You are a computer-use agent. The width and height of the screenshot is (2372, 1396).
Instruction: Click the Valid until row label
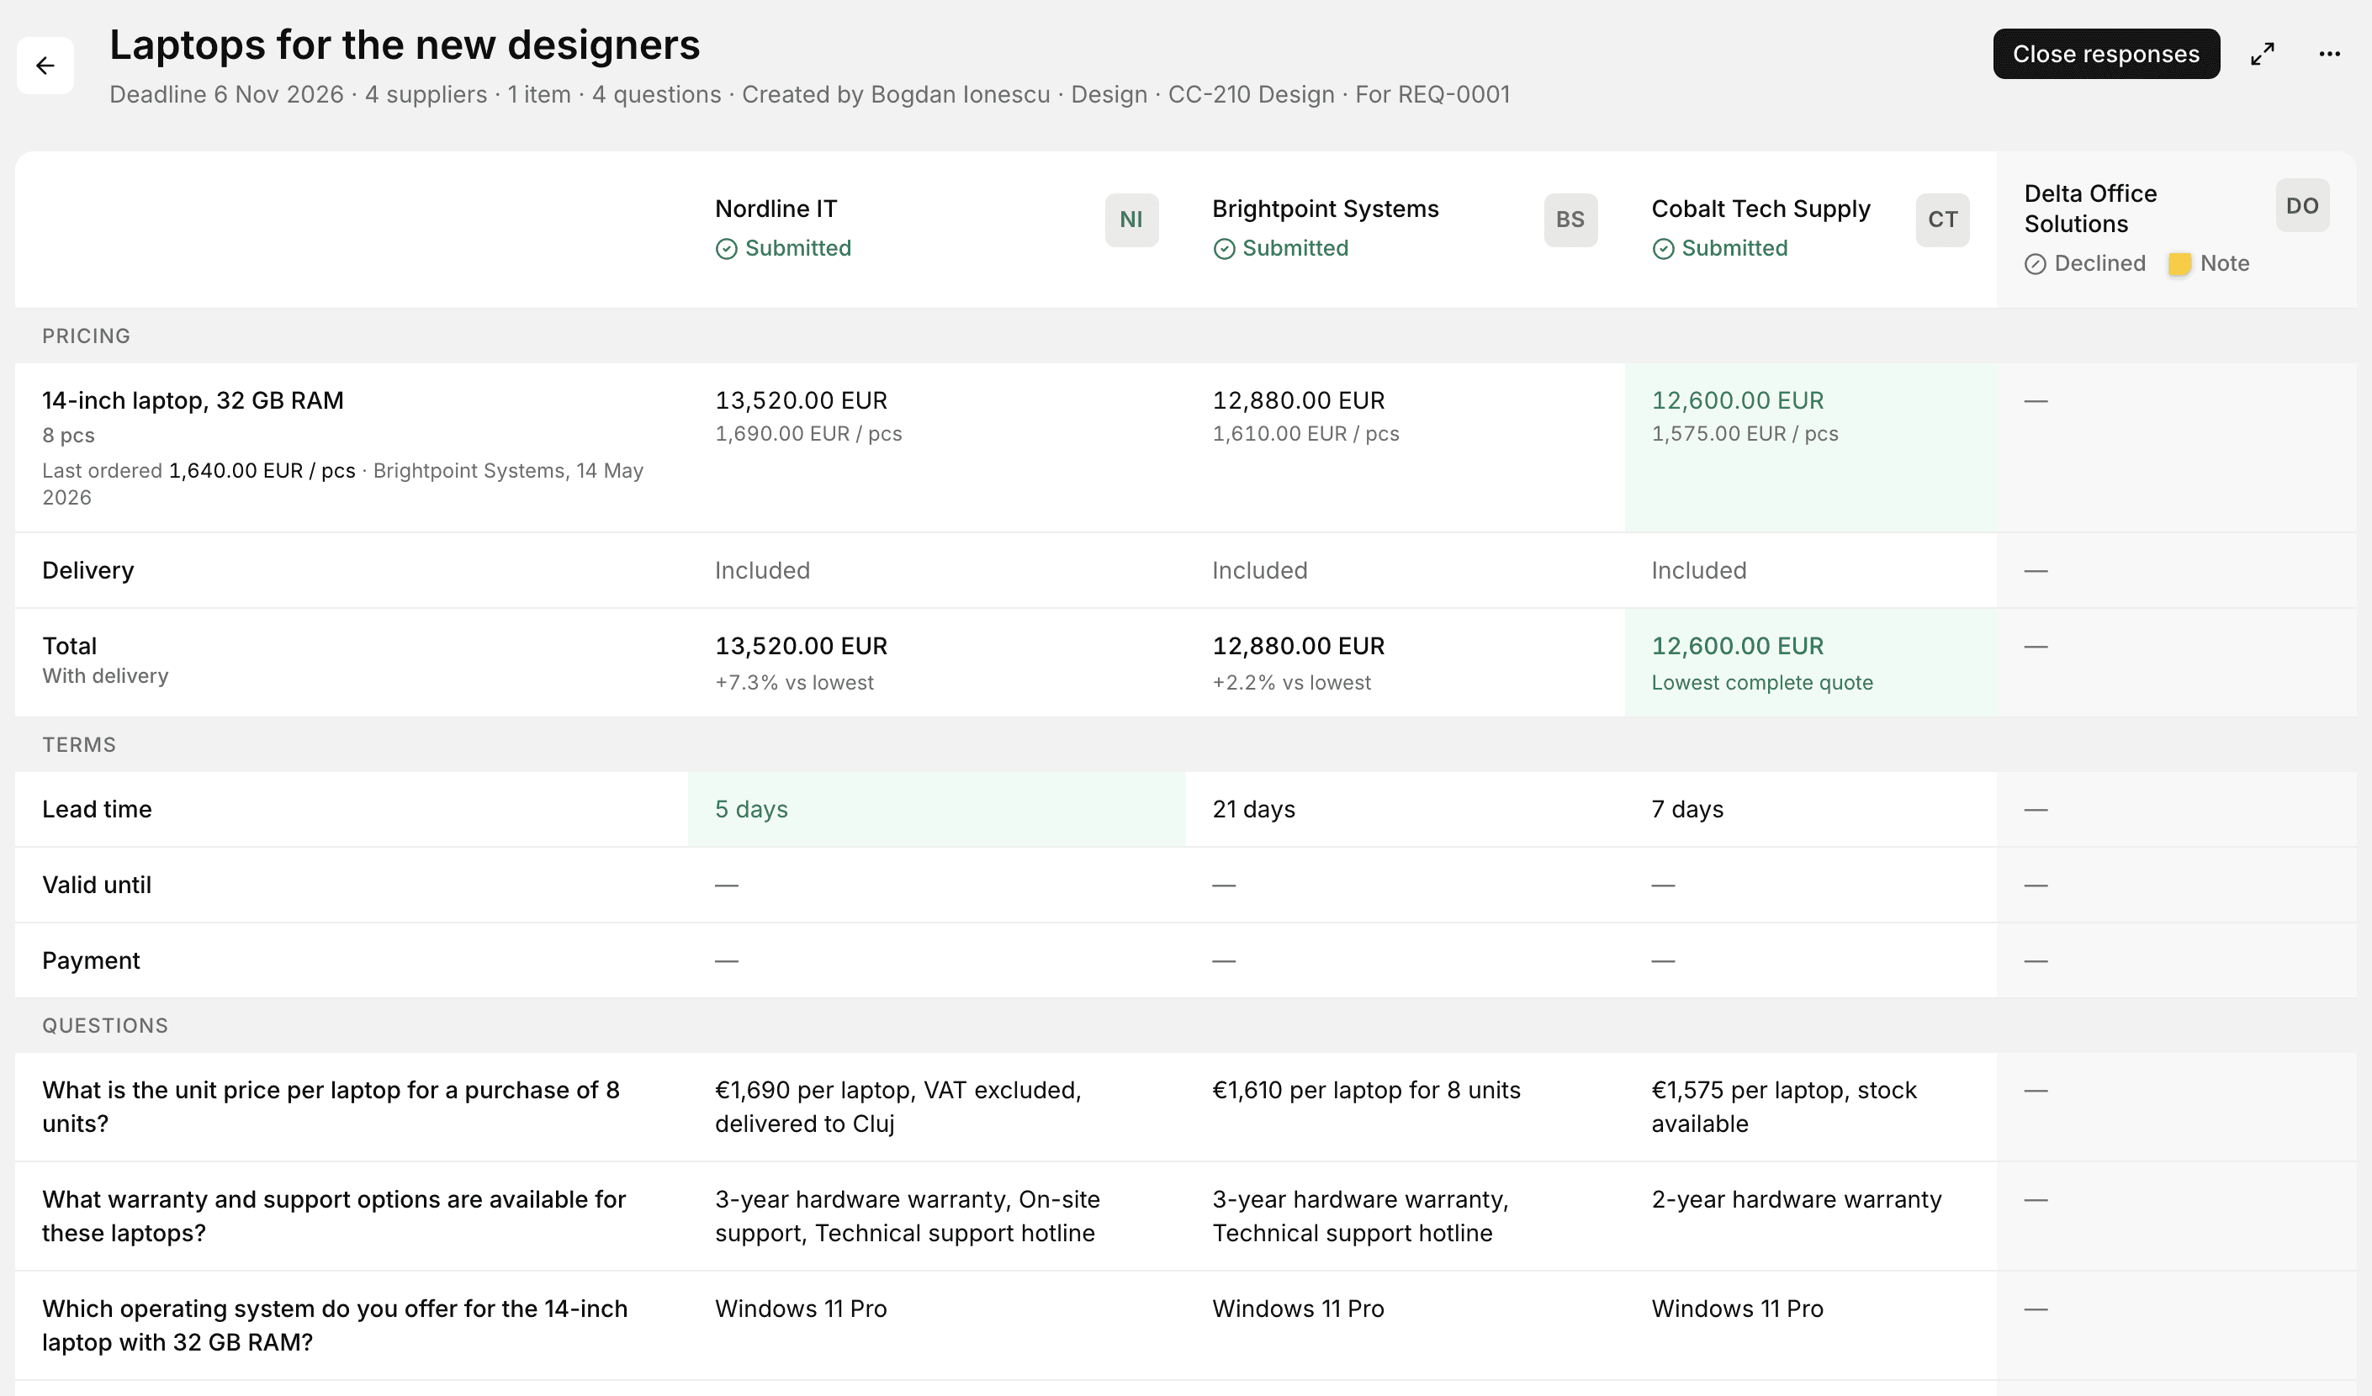click(x=97, y=886)
